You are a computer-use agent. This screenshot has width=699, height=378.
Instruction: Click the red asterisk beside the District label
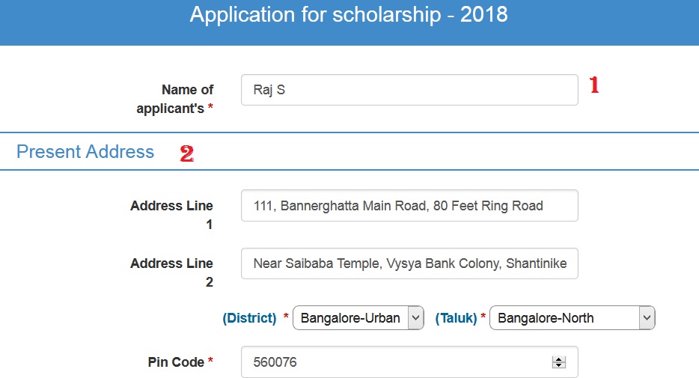(x=286, y=318)
